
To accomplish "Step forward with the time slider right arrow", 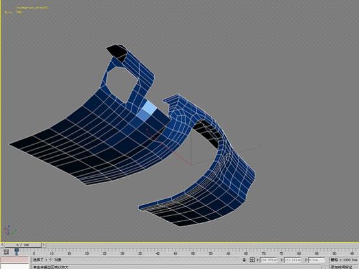I will pos(43,245).
